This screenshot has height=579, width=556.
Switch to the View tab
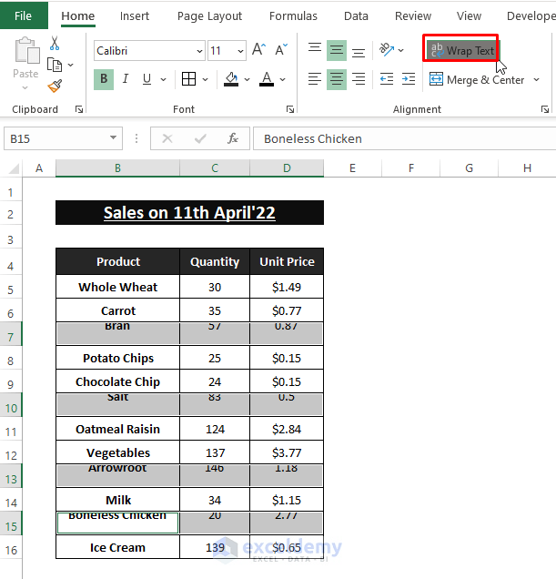(x=469, y=15)
